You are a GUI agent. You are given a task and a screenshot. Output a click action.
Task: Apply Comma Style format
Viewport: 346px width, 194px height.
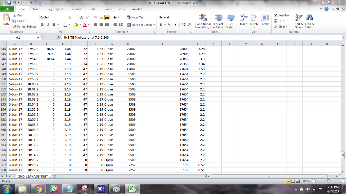tap(175, 25)
